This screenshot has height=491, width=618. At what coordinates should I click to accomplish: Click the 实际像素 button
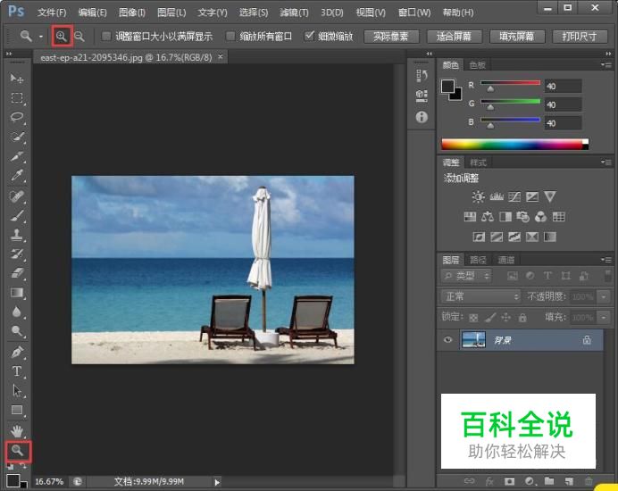coord(391,37)
